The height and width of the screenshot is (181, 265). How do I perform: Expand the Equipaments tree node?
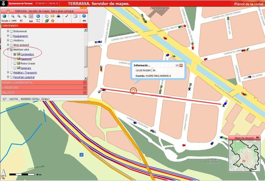8,36
